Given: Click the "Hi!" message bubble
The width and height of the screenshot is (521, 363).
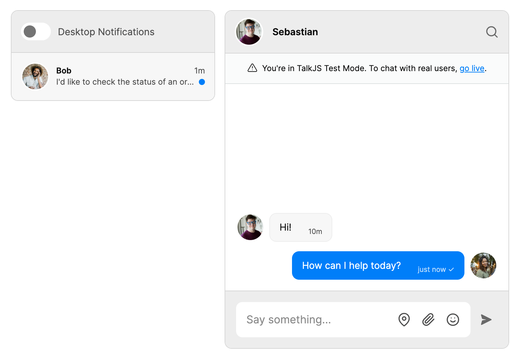Looking at the screenshot, I should pos(300,228).
